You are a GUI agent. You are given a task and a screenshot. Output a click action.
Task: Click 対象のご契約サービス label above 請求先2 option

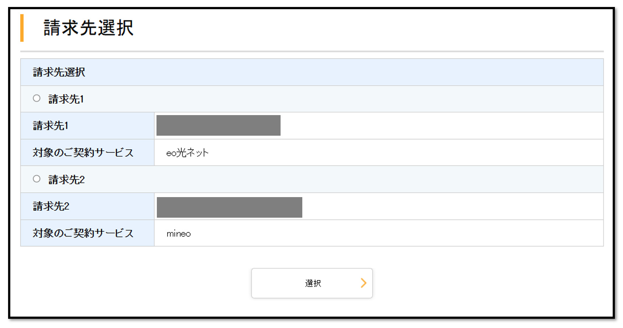[x=83, y=153]
